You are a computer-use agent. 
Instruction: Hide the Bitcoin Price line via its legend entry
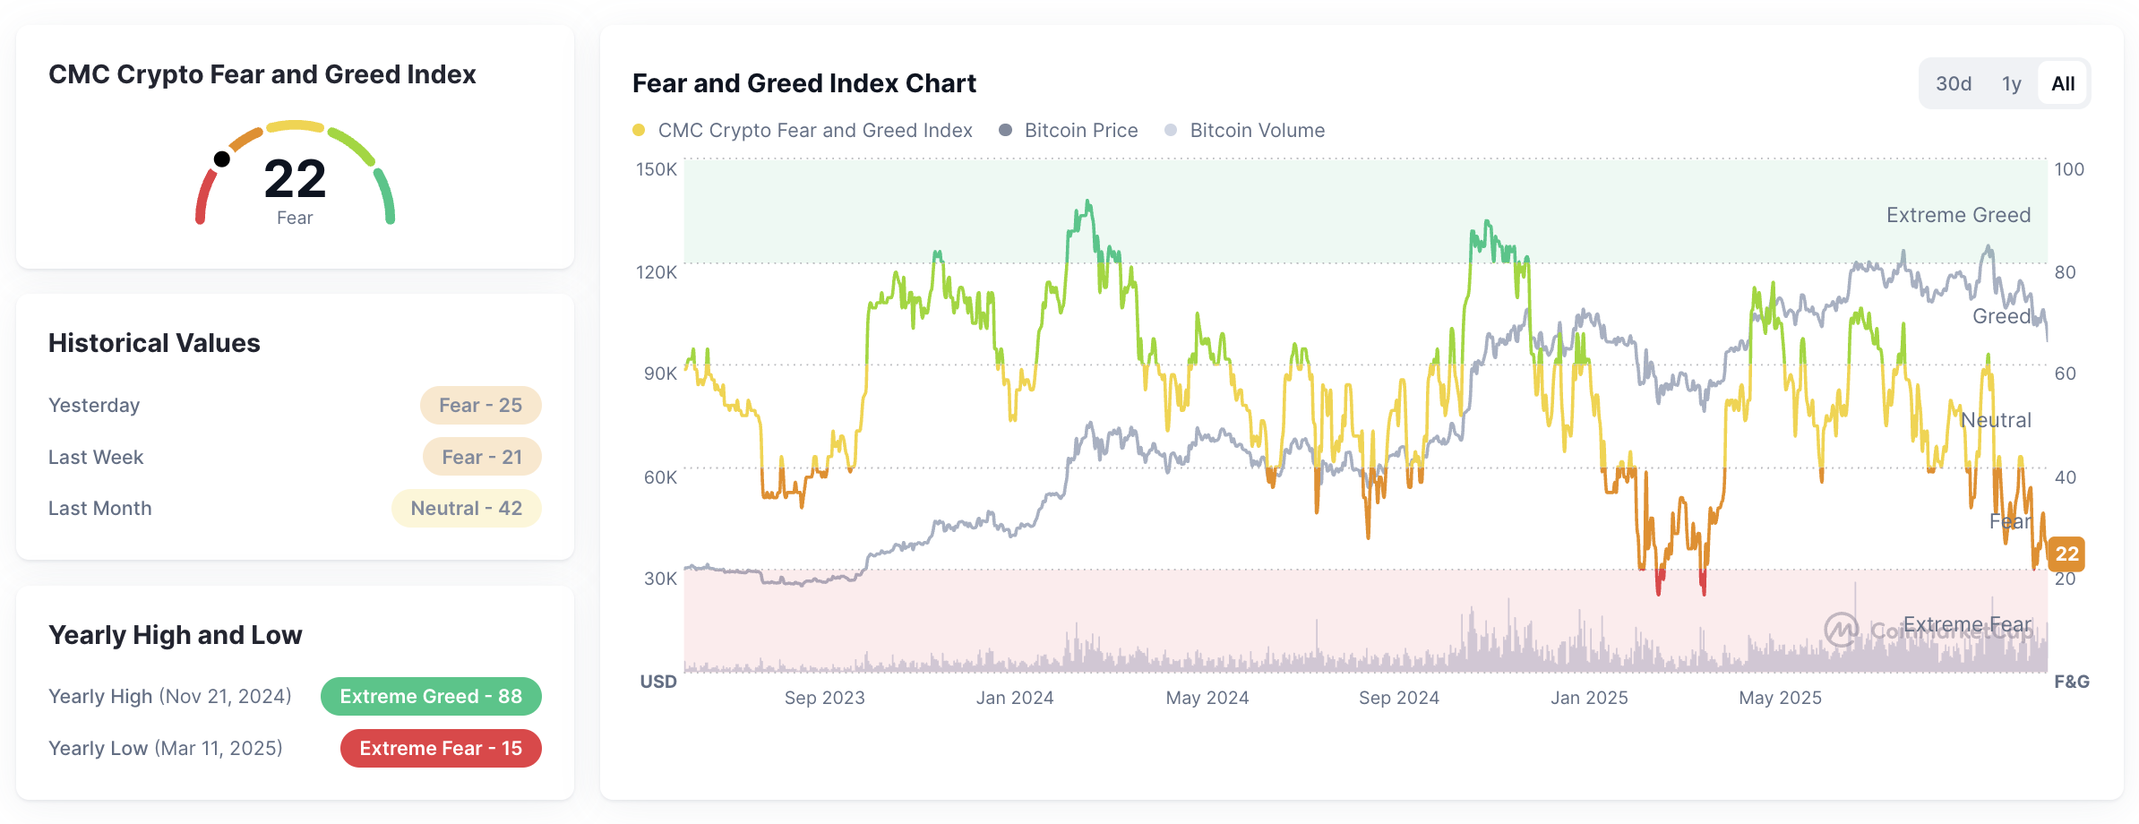pos(1080,130)
